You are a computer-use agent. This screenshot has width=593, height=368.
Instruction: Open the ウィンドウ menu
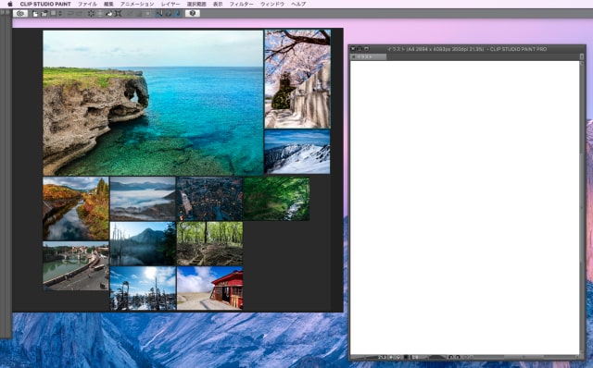pyautogui.click(x=272, y=4)
